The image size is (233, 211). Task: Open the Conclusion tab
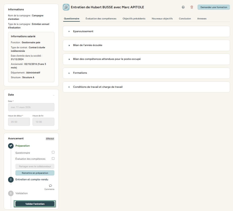click(x=185, y=19)
